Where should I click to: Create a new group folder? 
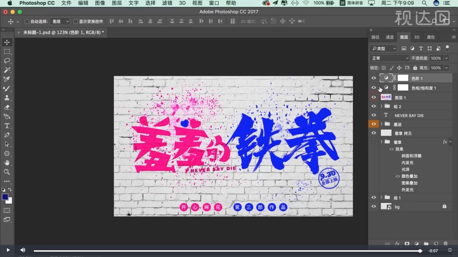click(426, 244)
